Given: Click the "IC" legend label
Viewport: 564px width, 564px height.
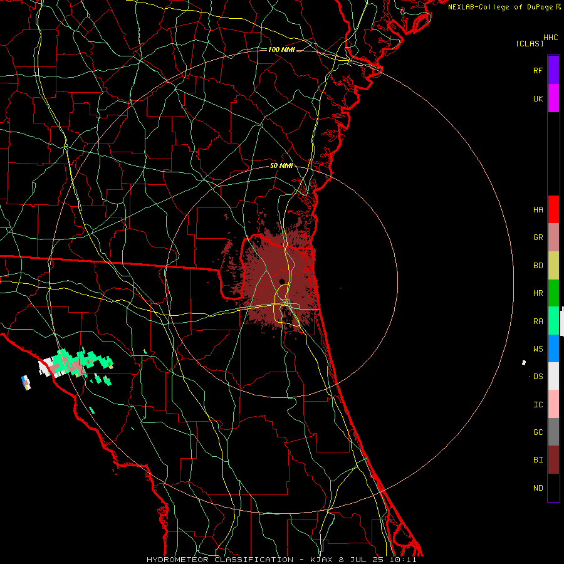Looking at the screenshot, I should tap(538, 405).
